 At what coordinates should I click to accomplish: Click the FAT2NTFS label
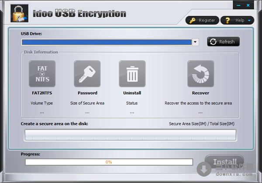(42, 93)
